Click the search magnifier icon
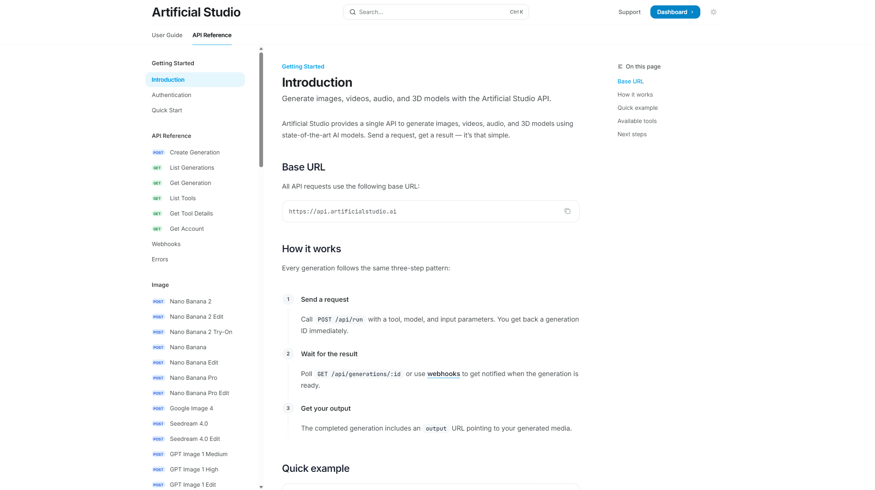The height and width of the screenshot is (490, 875). tap(353, 12)
